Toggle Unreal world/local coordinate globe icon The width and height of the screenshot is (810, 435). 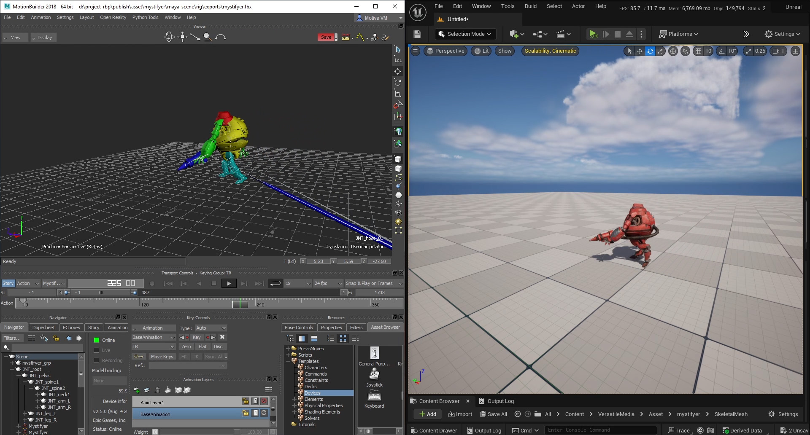[x=673, y=51]
